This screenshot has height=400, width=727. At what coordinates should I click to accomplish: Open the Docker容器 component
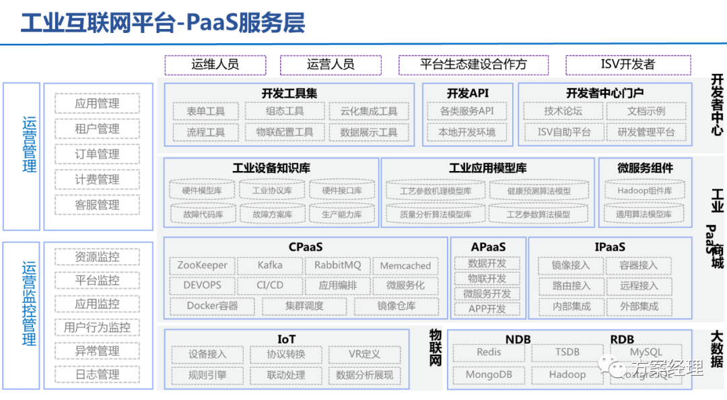[x=213, y=306]
